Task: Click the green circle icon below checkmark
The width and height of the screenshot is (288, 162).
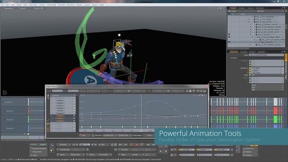Action: (52, 151)
